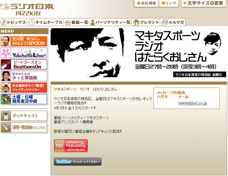Open the タイムテーブル clock item
The image size is (228, 176).
pyautogui.click(x=45, y=22)
